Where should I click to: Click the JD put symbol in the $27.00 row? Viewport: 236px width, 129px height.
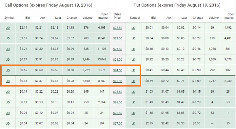[x=133, y=123]
